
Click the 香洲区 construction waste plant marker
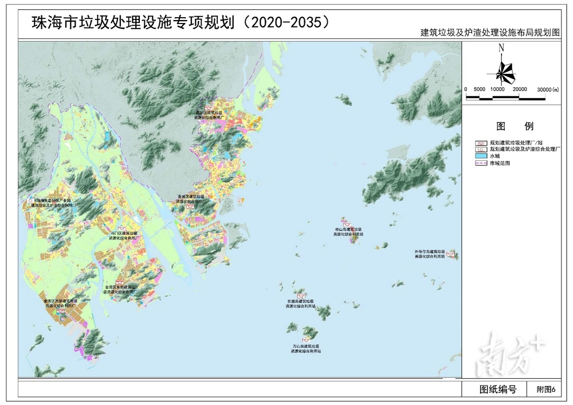point(190,206)
